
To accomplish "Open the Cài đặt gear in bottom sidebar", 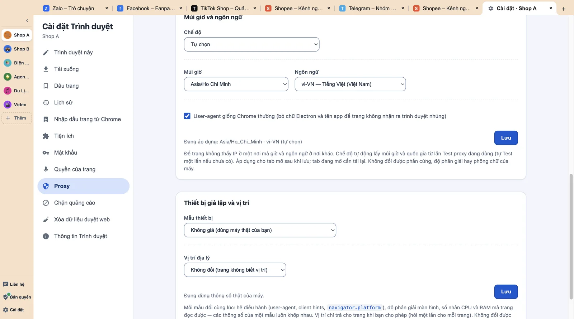I will (x=13, y=310).
